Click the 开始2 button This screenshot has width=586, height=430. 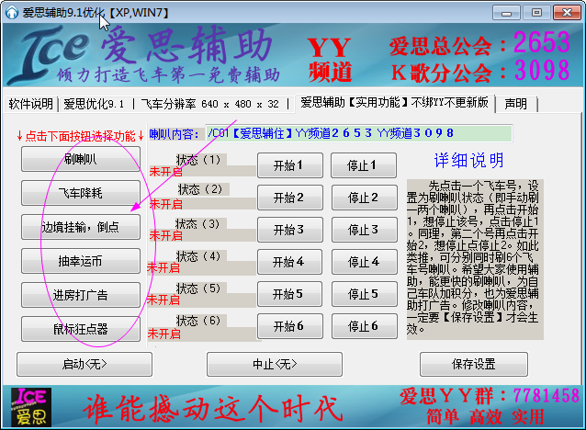click(x=290, y=198)
